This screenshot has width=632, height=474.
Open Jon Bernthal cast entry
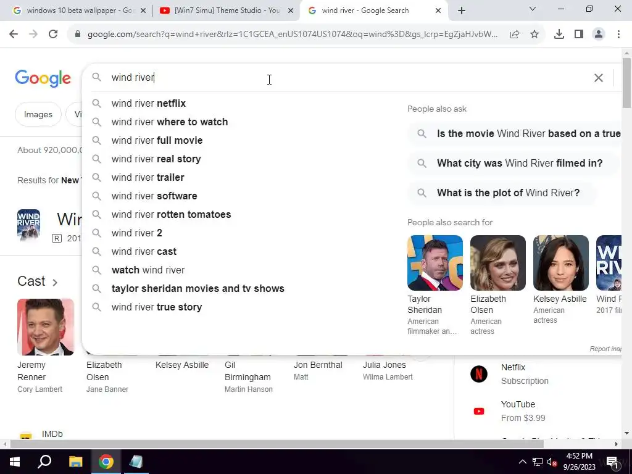pos(318,370)
